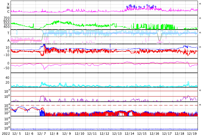Select the 12/17 date label

coord(166,134)
